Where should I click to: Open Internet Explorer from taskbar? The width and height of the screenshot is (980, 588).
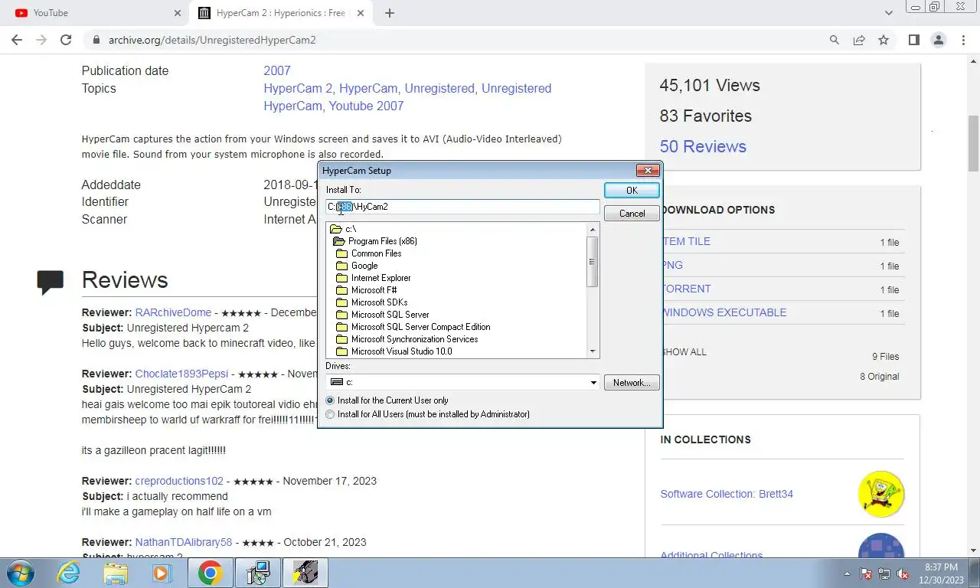click(x=69, y=573)
